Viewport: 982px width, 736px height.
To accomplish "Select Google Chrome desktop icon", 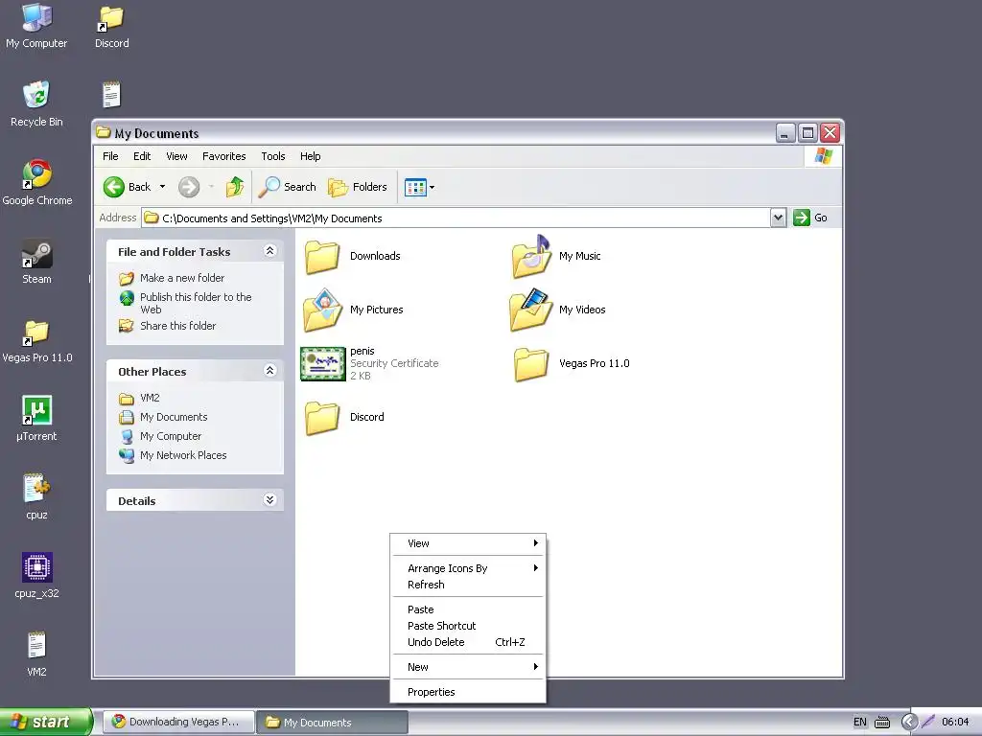I will (x=37, y=174).
